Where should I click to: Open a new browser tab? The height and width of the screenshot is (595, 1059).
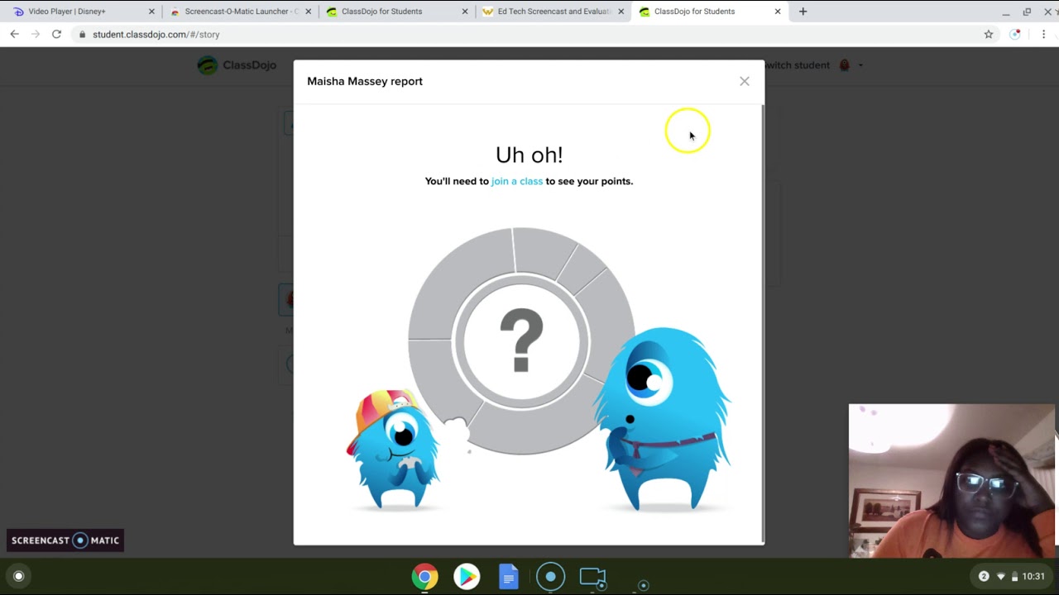[803, 12]
